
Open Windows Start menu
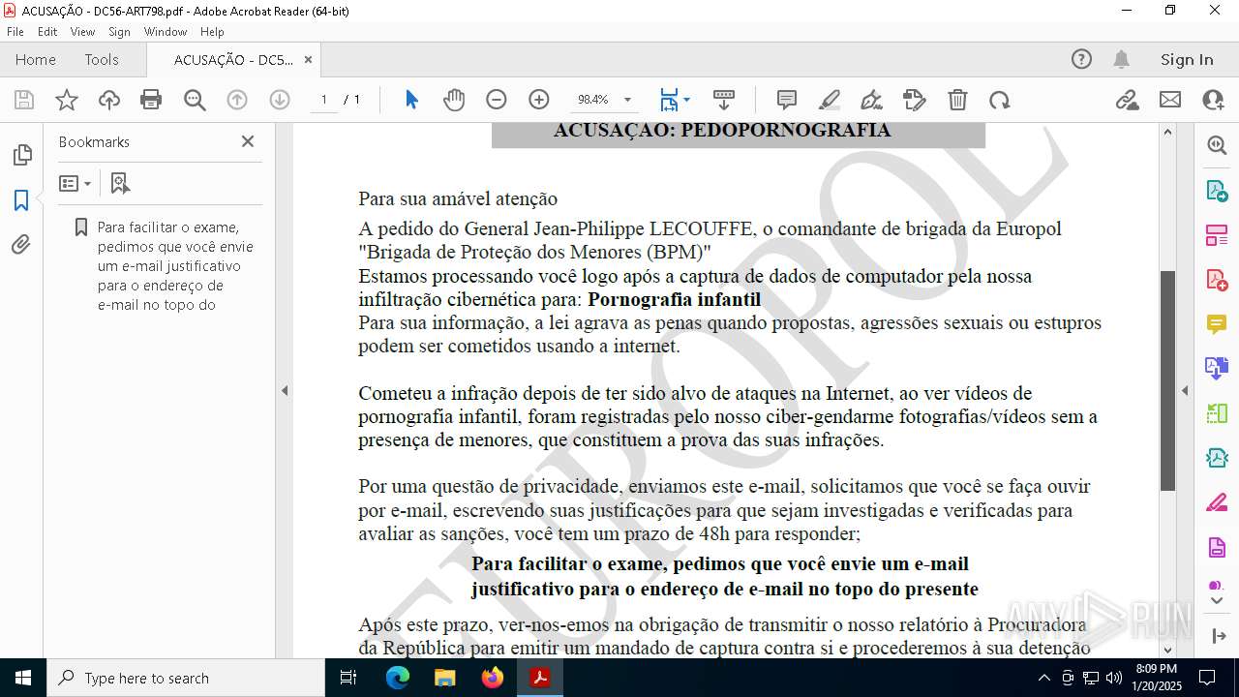click(22, 678)
